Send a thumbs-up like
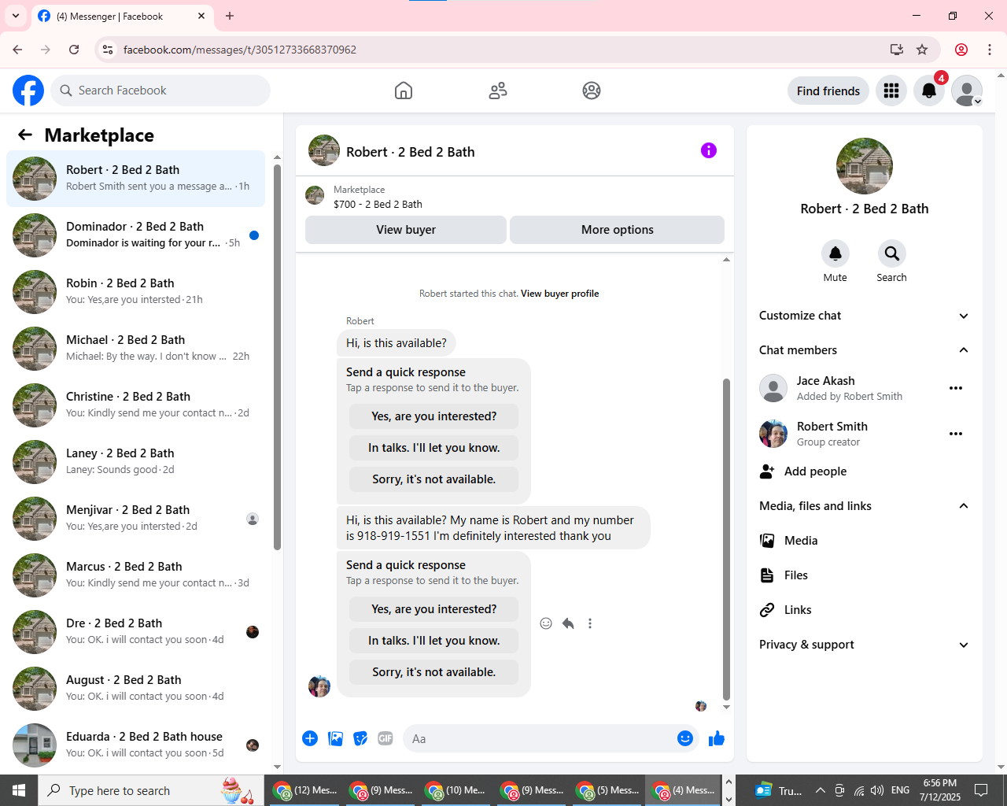 [x=717, y=738]
